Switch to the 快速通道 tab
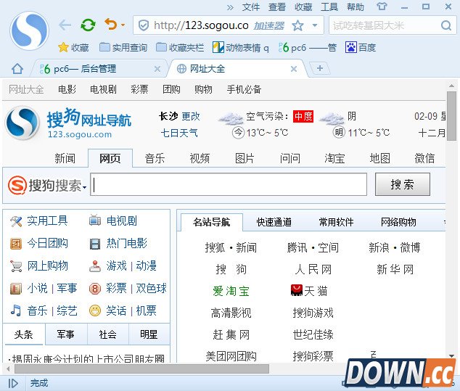The height and width of the screenshot is (391, 460). tap(274, 222)
